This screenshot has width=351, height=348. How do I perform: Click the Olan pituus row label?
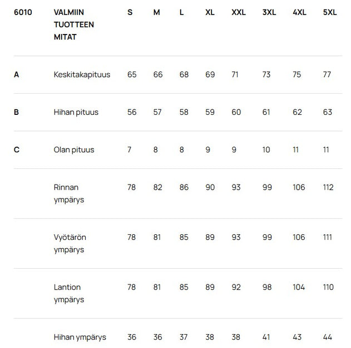[74, 149]
